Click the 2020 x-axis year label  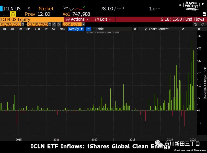(x=193, y=139)
